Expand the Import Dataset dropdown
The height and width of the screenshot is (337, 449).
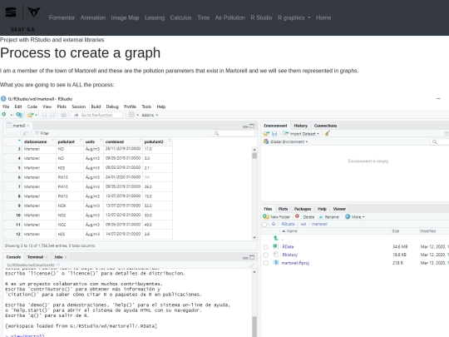[301, 134]
